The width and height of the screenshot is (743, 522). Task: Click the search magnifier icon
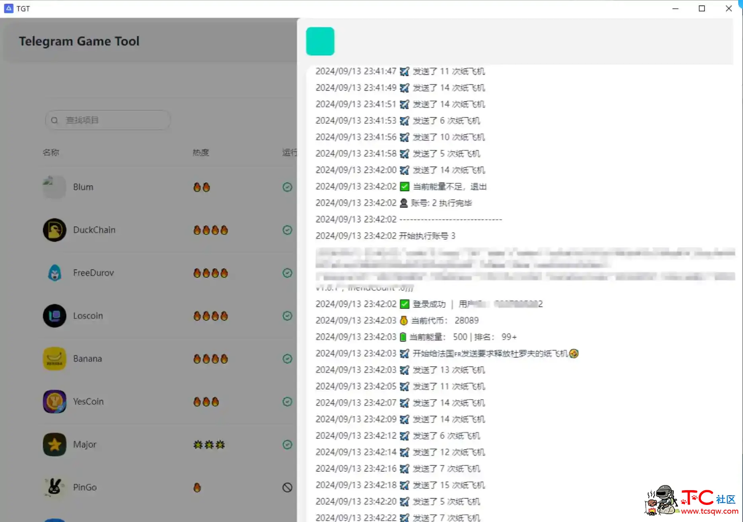click(x=54, y=120)
